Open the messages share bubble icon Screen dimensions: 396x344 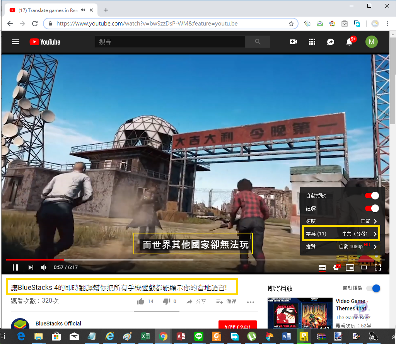click(x=330, y=42)
